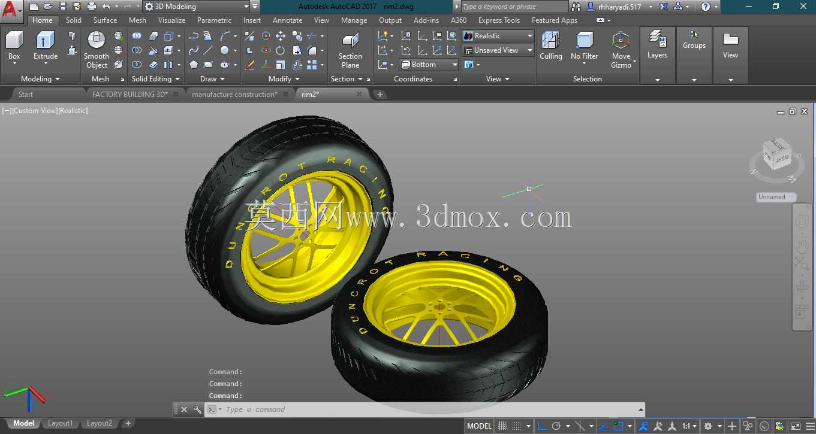Add a new drawing tab
This screenshot has height=434, width=816.
380,95
